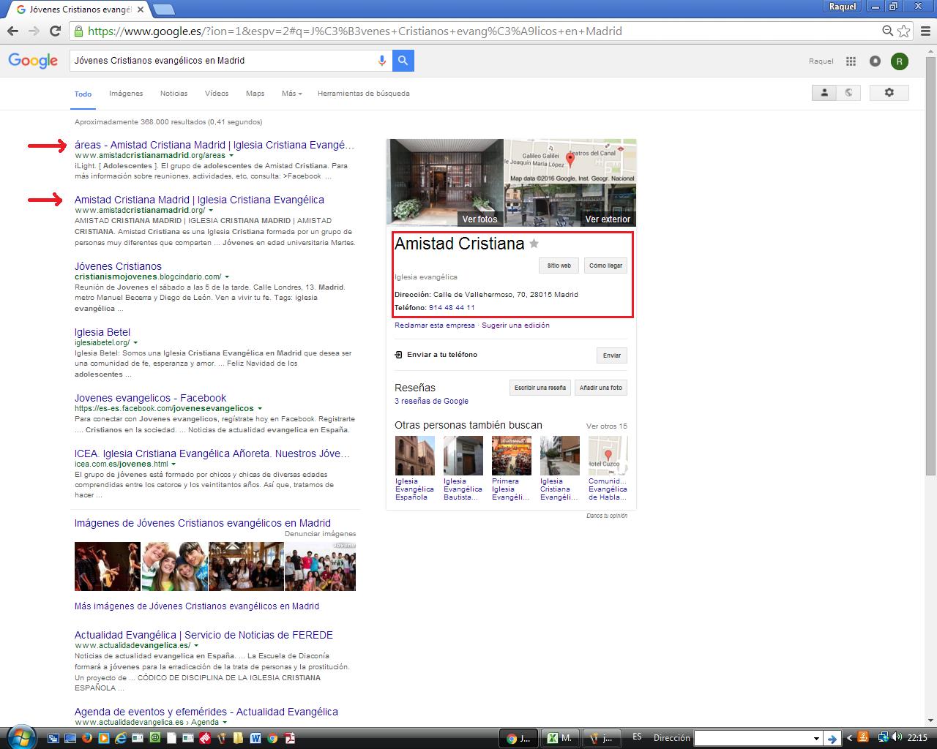
Task: Open dropdown arrow for cristianismojovenes.blogcindario.com result
Action: (x=228, y=277)
